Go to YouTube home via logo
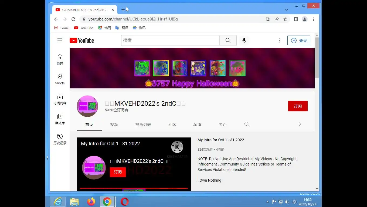Screen dimensions: 367x207 82,40
